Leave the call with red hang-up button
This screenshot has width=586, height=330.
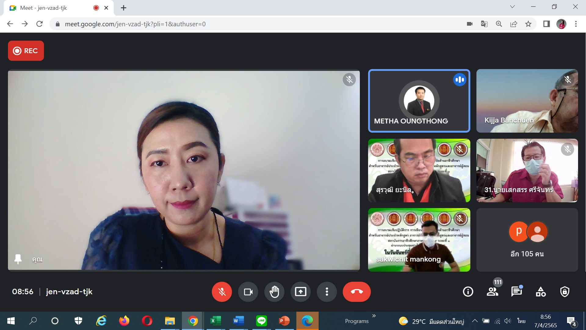356,292
